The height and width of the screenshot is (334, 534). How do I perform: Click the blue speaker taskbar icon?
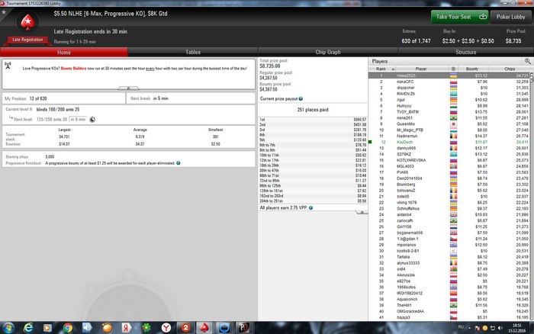click(x=87, y=328)
